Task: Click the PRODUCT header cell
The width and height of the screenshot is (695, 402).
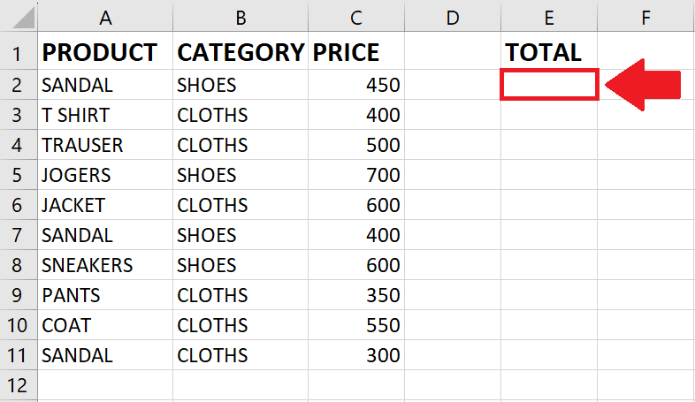Action: pyautogui.click(x=105, y=51)
